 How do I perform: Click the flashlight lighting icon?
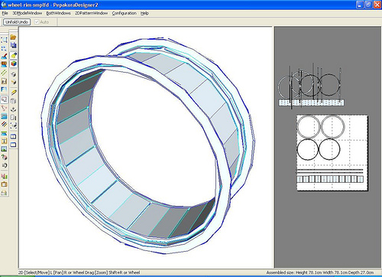[14, 55]
